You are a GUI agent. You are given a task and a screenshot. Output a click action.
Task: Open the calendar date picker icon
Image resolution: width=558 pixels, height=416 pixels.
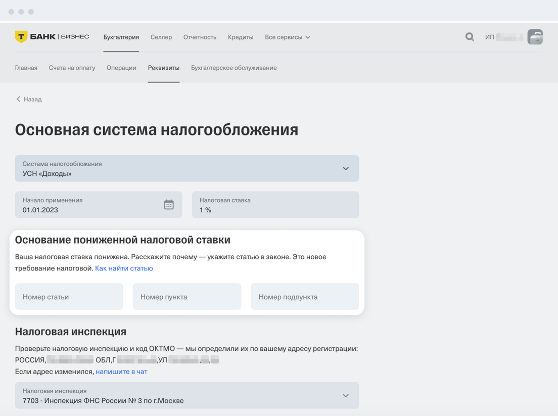pyautogui.click(x=169, y=205)
